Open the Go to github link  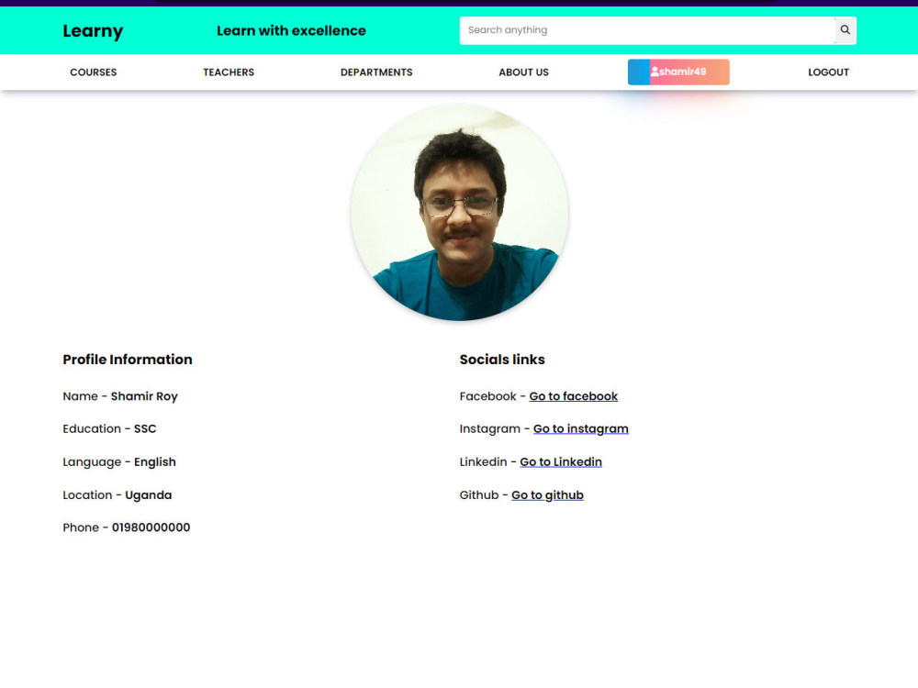[x=547, y=495]
